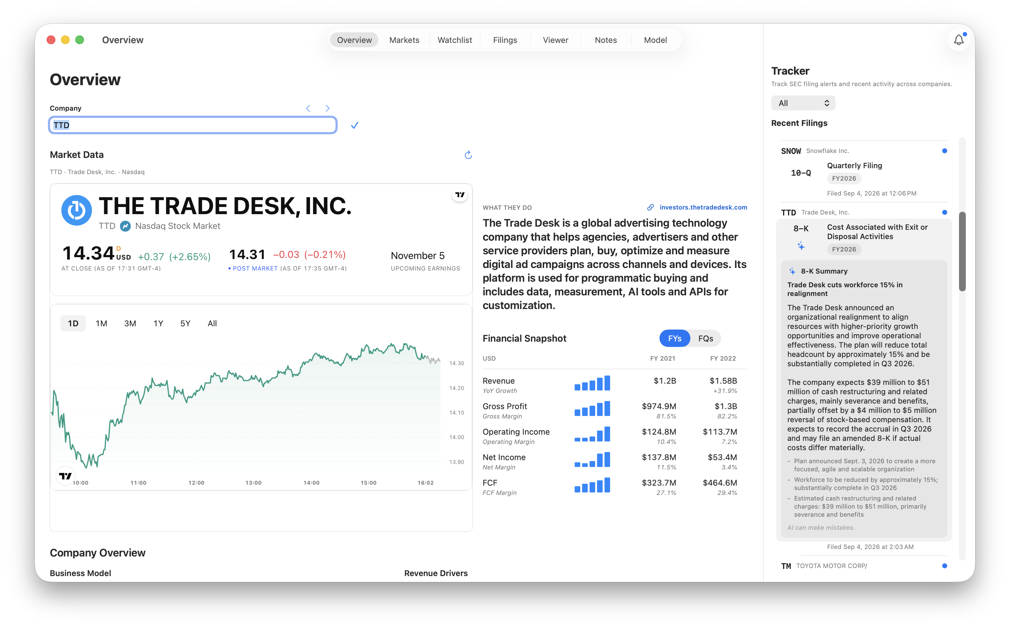The width and height of the screenshot is (1010, 628).
Task: Click unread dot on TTD filing
Action: coord(944,212)
